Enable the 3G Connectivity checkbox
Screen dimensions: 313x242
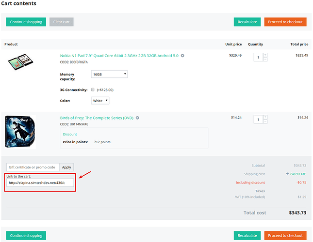click(x=93, y=90)
